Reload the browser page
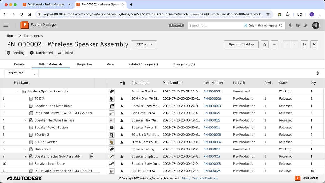 pyautogui.click(x=21, y=14)
